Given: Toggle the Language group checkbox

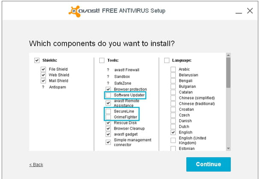Looking at the screenshot, I should tap(167, 61).
